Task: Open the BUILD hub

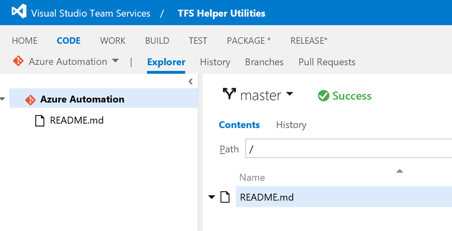Action: click(x=157, y=41)
